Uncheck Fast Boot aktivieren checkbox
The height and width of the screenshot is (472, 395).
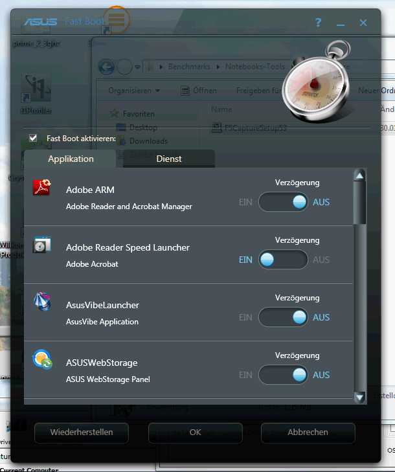[33, 138]
